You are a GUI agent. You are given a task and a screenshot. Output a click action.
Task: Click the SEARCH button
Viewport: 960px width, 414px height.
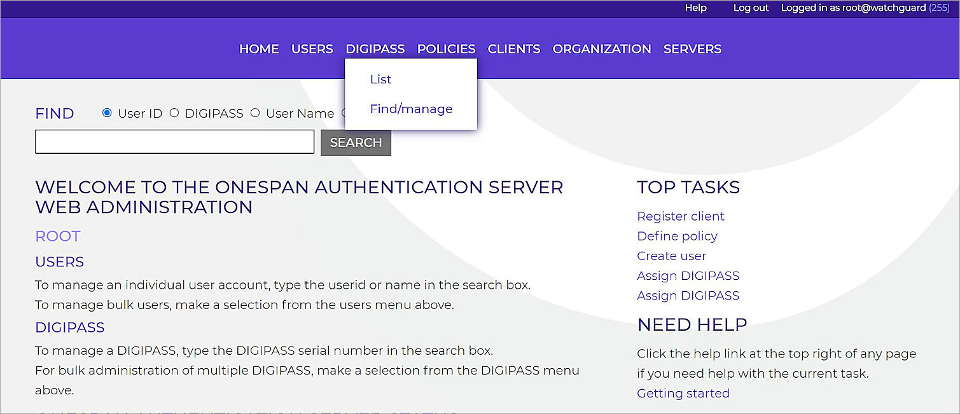pyautogui.click(x=356, y=142)
